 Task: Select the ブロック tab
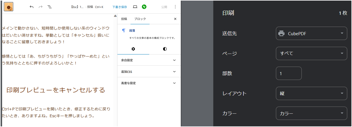tap(140, 19)
